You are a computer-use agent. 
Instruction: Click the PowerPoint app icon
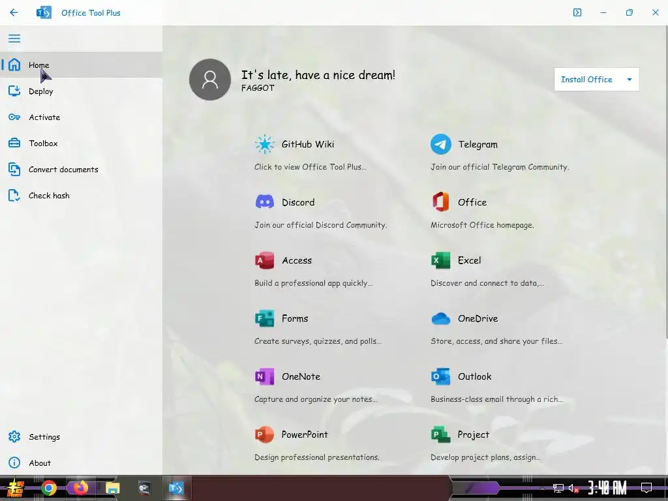[265, 434]
